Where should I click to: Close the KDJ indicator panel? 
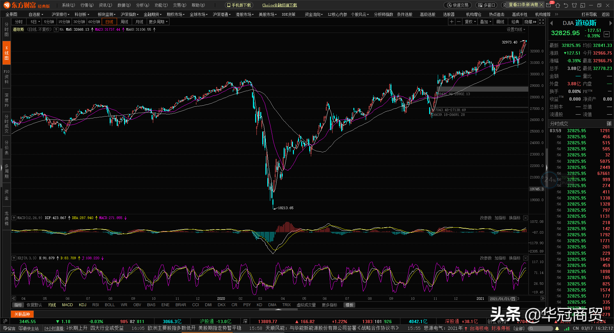coord(525,258)
